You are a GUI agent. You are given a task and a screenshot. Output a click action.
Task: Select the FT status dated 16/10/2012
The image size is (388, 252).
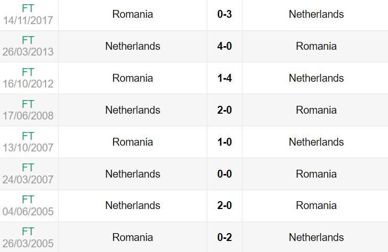28,72
